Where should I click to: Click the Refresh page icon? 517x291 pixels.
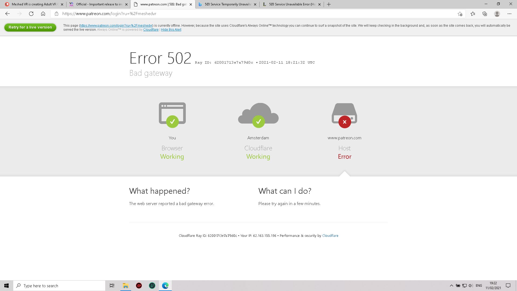31,14
